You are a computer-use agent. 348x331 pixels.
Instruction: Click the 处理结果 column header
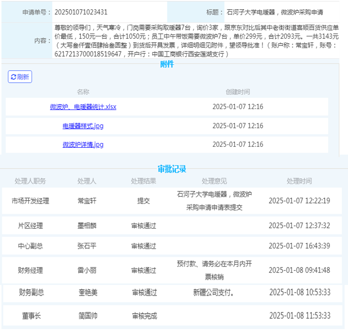pos(143,181)
